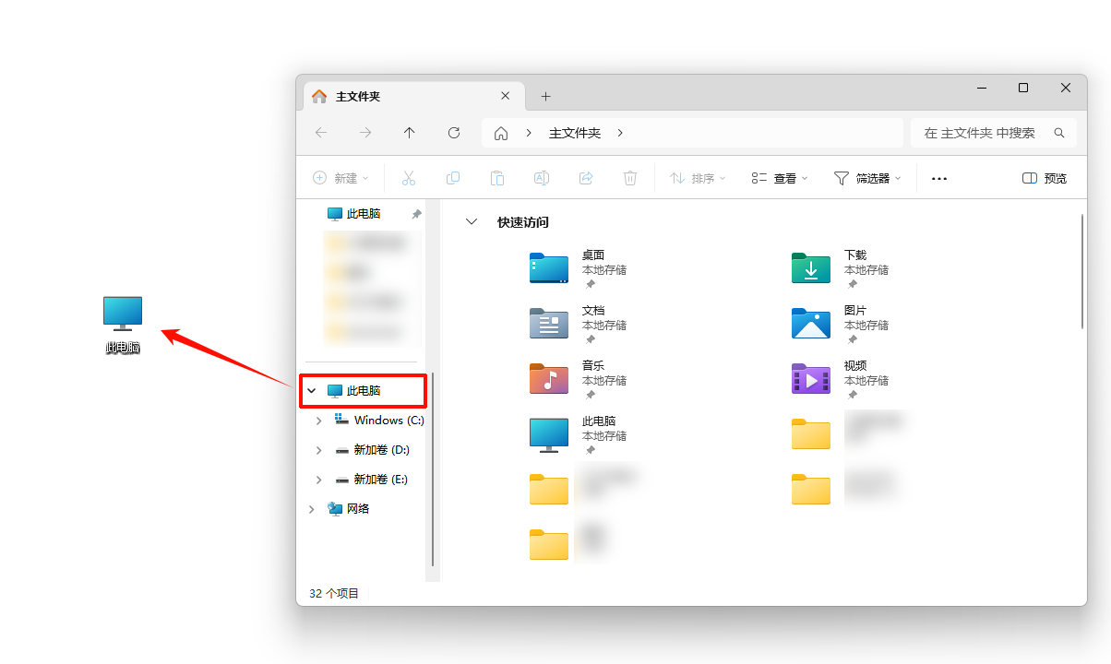Viewport: 1111px width, 664px height.
Task: Open the 视频 folder in quick access
Action: pyautogui.click(x=840, y=378)
